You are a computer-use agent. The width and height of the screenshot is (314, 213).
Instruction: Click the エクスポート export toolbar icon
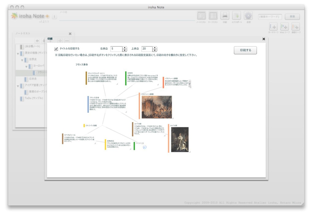[236, 16]
